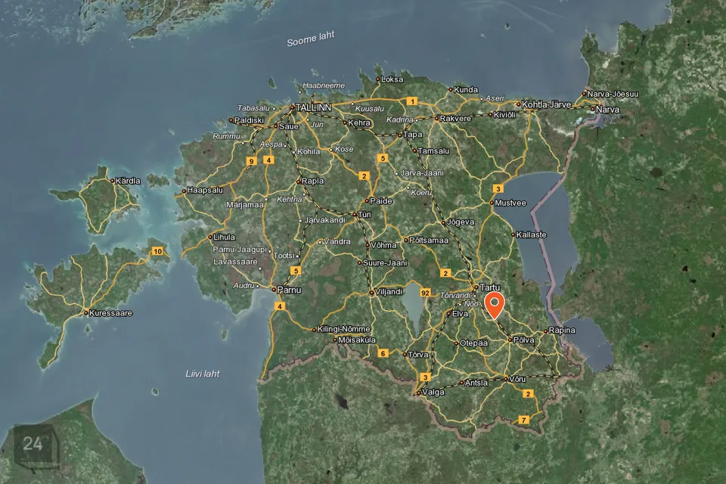726x484 pixels.
Task: Select the Kallaste town label
Action: pos(531,235)
